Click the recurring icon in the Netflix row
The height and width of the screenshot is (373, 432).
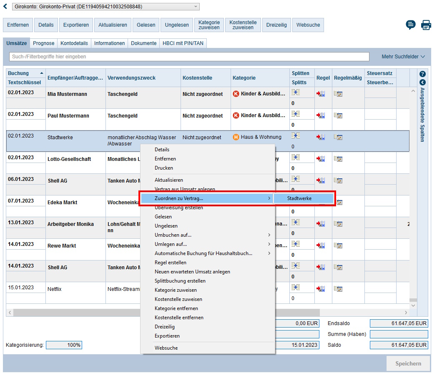(x=338, y=289)
